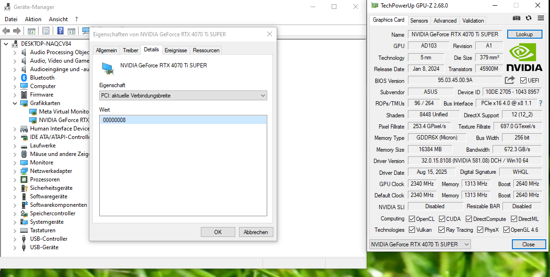The image size is (550, 277).
Task: Toggle the console tree pane toolbar icon
Action: pos(31,31)
